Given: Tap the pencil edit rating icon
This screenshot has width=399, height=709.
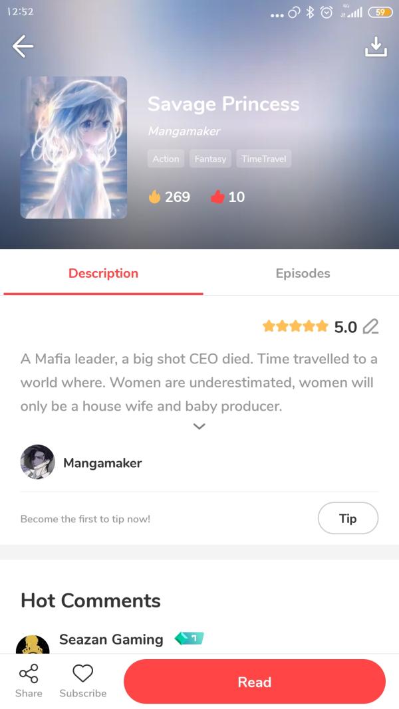Looking at the screenshot, I should coord(371,326).
